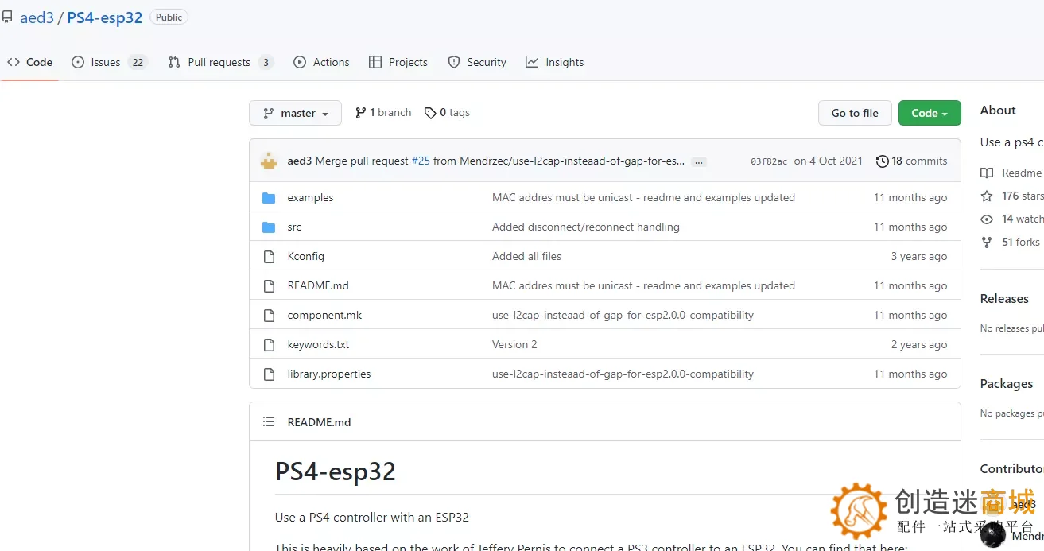View the 176 stars link
This screenshot has height=551, width=1044.
1022,196
